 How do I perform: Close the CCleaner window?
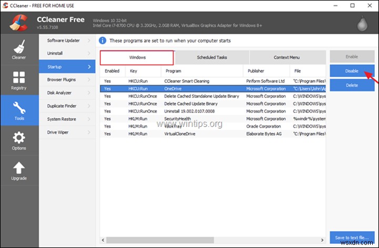[x=370, y=5]
